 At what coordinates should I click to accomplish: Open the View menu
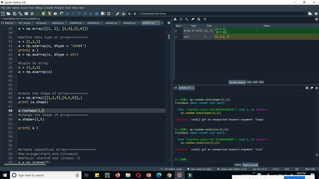click(75, 8)
